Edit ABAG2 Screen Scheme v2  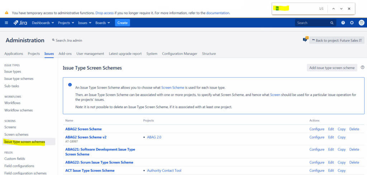(x=331, y=137)
